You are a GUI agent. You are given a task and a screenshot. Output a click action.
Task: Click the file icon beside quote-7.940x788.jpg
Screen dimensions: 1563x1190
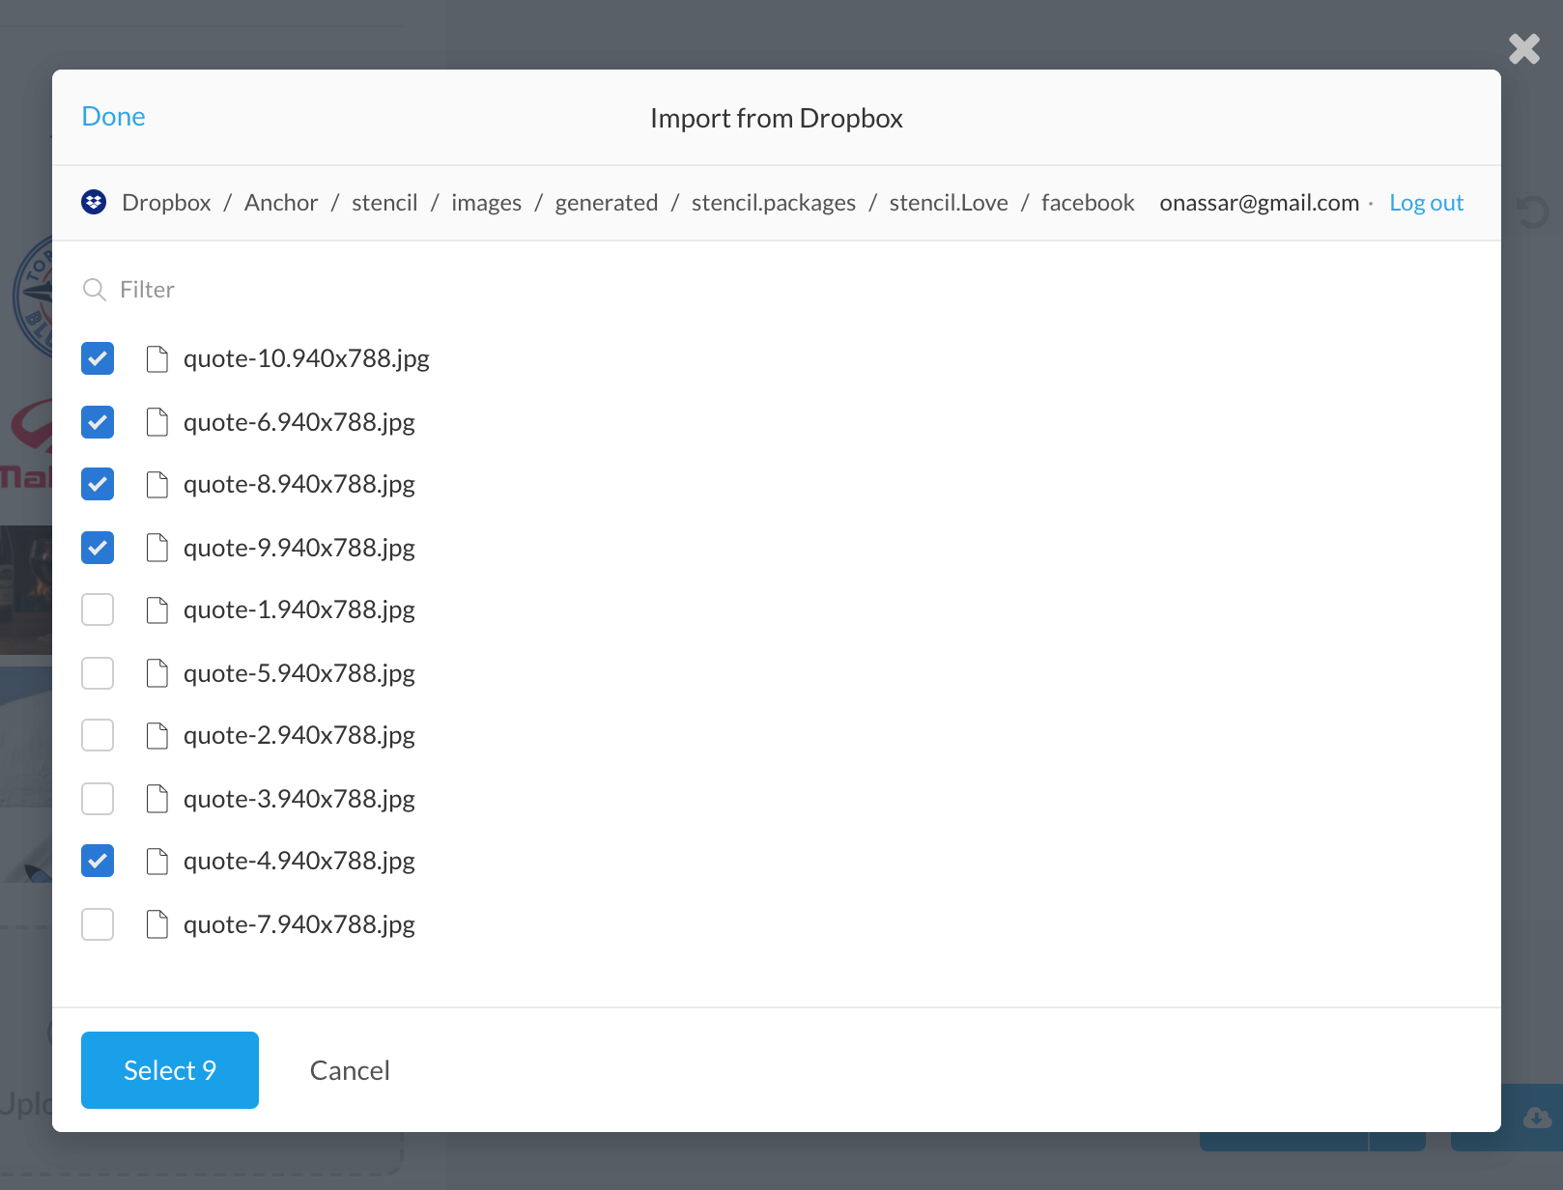(x=156, y=923)
